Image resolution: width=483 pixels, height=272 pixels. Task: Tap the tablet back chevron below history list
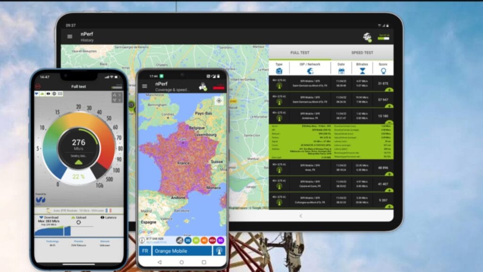click(300, 216)
